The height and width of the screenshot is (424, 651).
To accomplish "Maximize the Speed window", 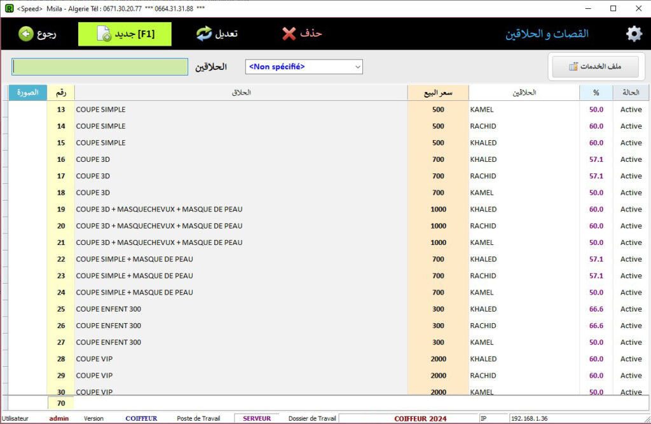I will tap(613, 8).
